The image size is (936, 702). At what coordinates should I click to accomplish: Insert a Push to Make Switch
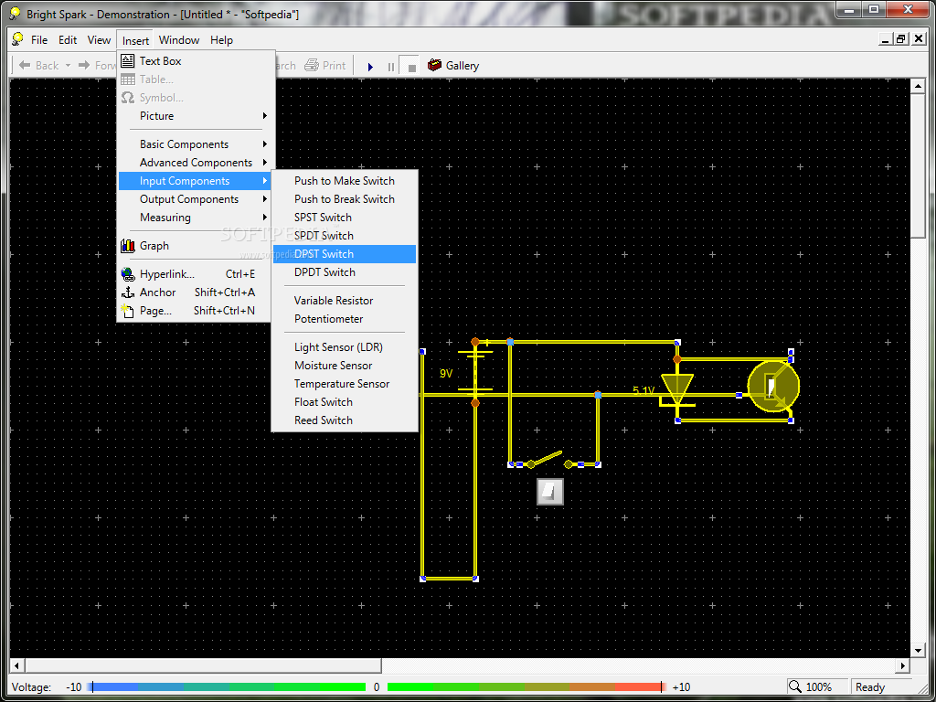click(345, 180)
